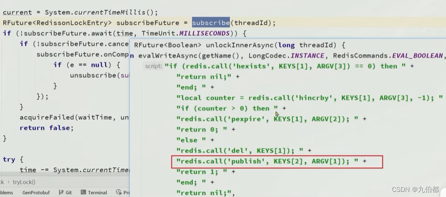Image resolution: width=446 pixels, height=197 pixels.
Task: Click the highlighted subscribe method call
Action: pyautogui.click(x=211, y=23)
